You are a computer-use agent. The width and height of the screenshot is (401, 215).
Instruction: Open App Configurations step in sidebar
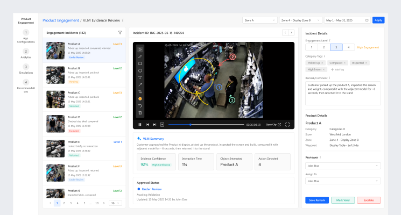(x=26, y=37)
